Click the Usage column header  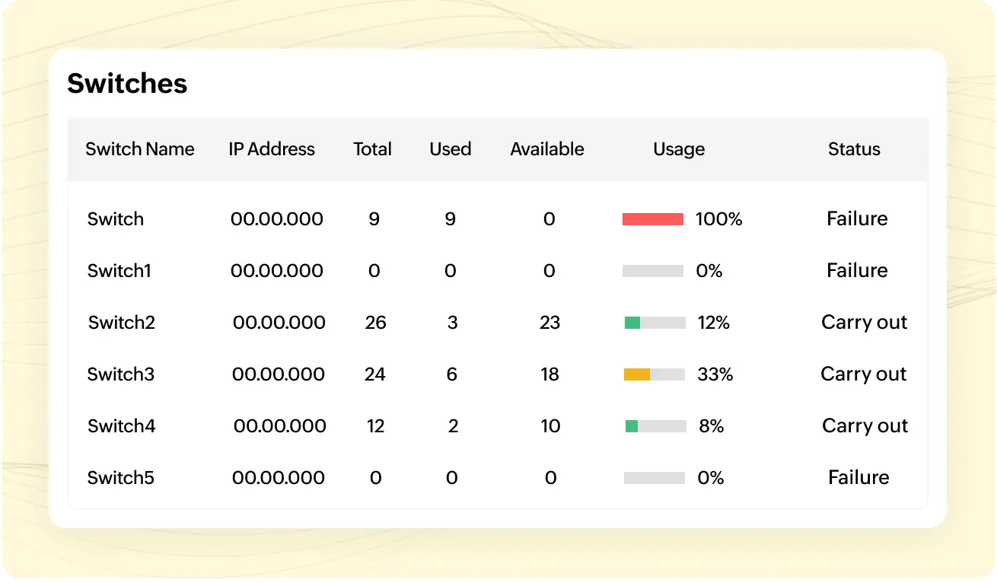coord(679,150)
